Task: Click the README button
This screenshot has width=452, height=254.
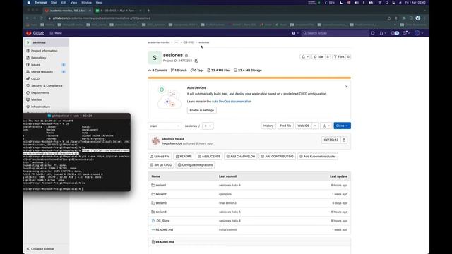Action: click(x=184, y=157)
